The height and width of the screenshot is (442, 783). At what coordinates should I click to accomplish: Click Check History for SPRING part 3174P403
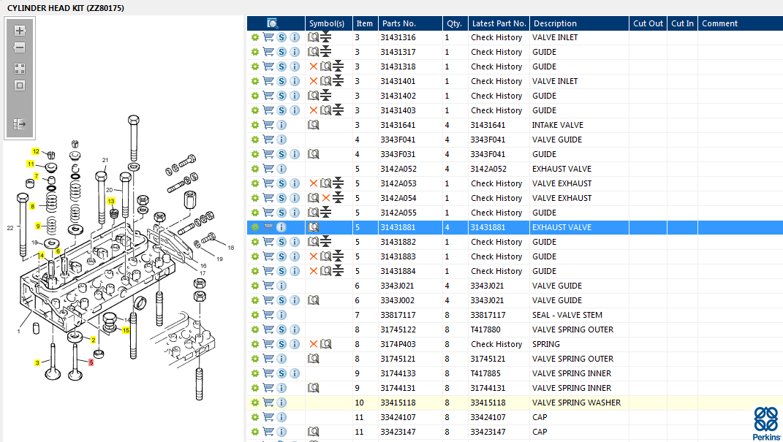click(x=496, y=344)
